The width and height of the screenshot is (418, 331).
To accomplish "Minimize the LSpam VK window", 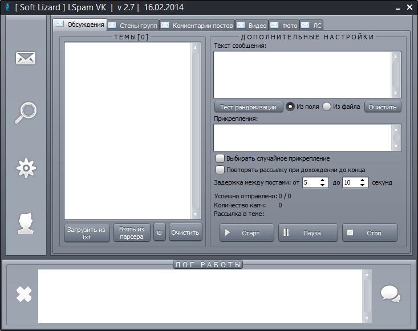I will point(397,8).
